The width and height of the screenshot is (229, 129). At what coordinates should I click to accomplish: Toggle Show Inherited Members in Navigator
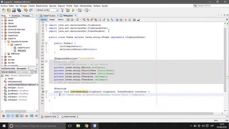point(4,116)
